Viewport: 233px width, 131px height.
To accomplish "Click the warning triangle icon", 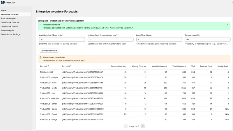I will pos(40,57).
